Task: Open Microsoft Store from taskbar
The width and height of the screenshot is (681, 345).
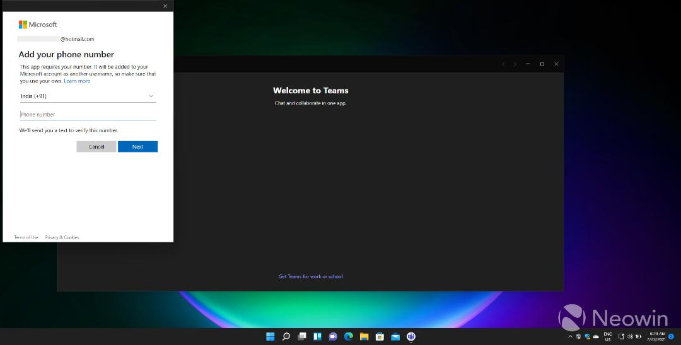Action: [x=380, y=336]
